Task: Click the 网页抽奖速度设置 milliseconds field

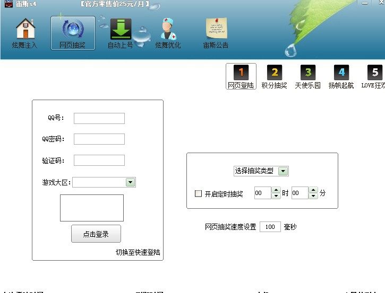Action: click(270, 227)
